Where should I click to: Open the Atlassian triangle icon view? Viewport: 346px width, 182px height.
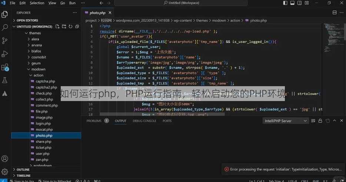click(5, 94)
